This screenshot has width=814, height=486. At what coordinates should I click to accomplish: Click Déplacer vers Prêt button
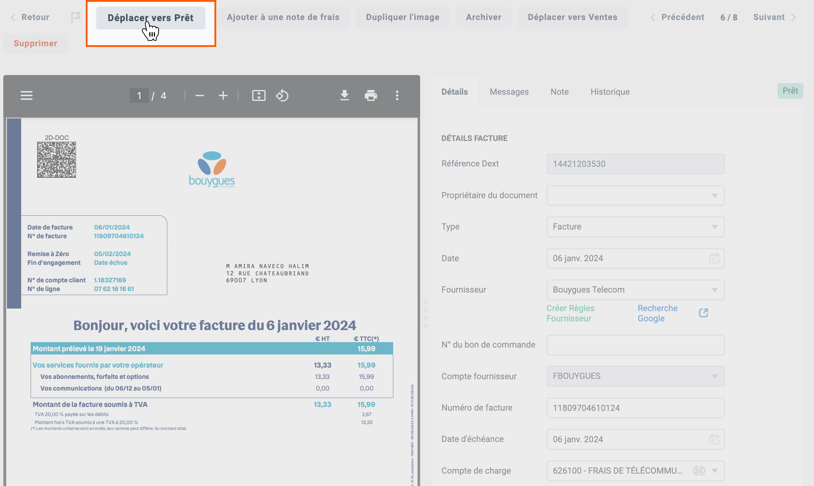tap(151, 18)
